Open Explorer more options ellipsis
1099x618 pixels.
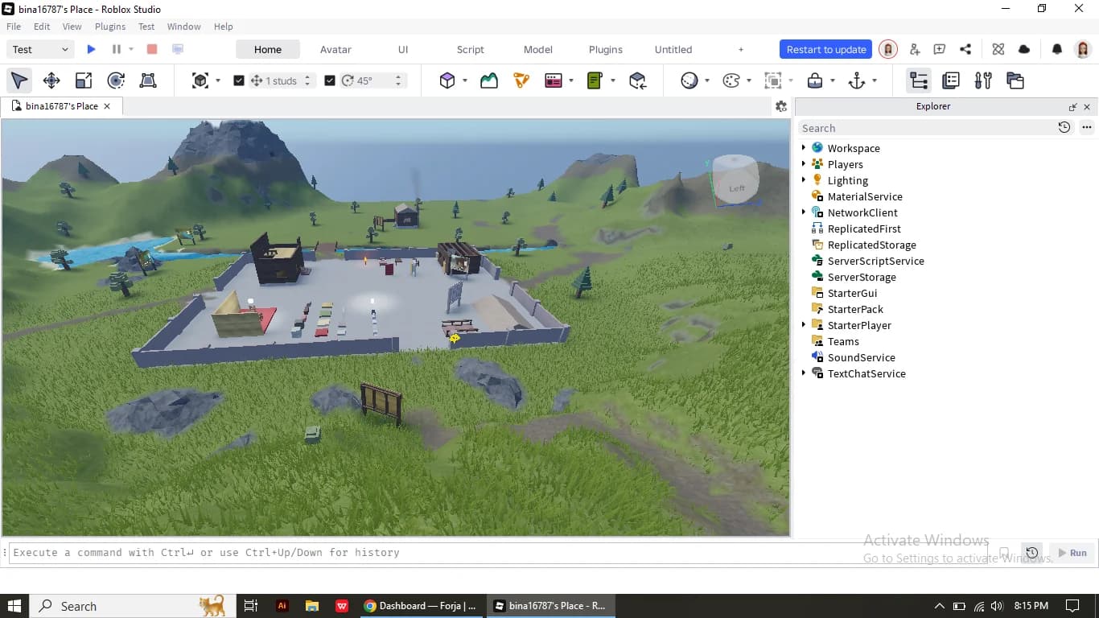[x=1087, y=127]
